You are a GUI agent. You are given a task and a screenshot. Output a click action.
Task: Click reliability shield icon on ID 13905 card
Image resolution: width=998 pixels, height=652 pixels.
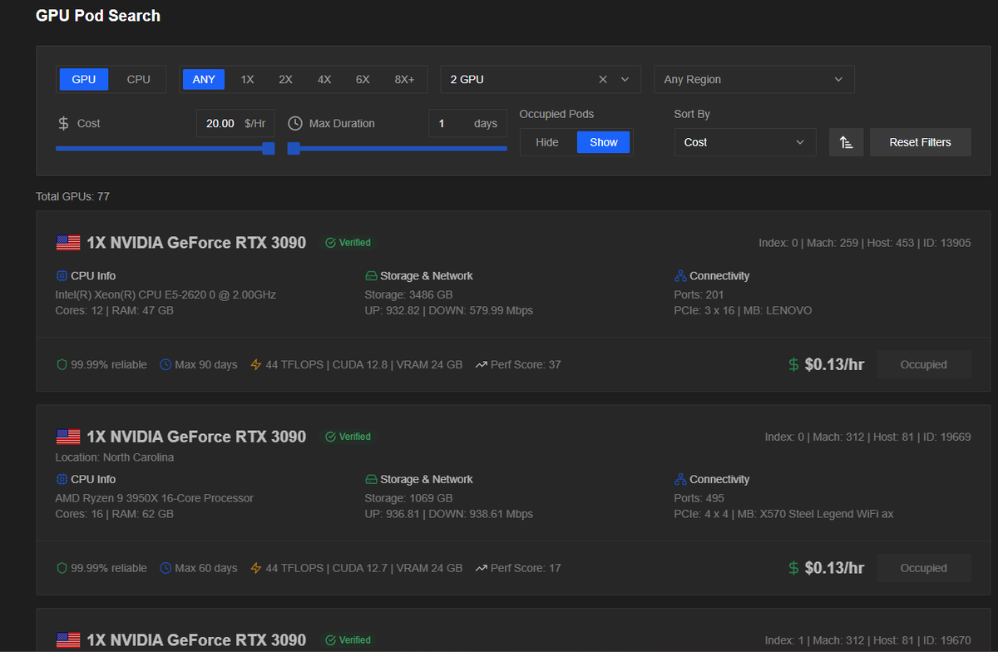click(x=62, y=364)
